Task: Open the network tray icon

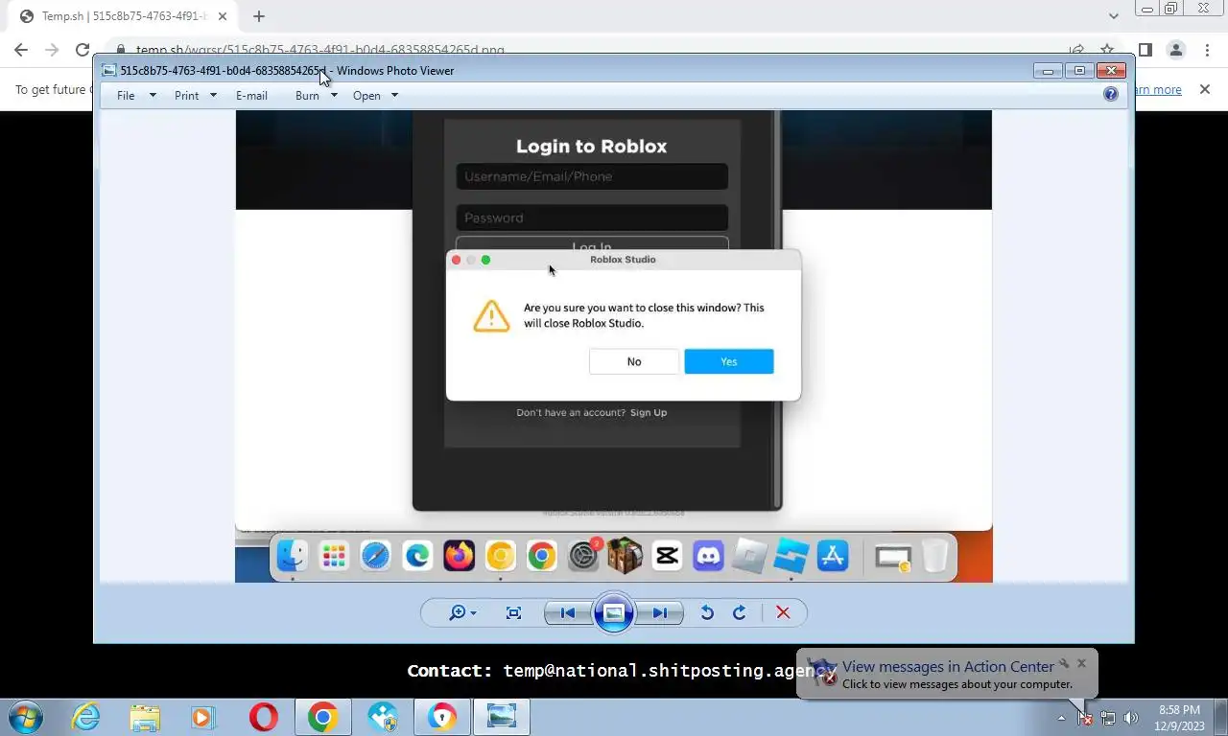Action: pos(1108,718)
